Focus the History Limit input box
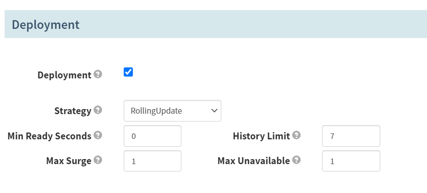Image resolution: width=427 pixels, height=193 pixels. click(x=351, y=136)
